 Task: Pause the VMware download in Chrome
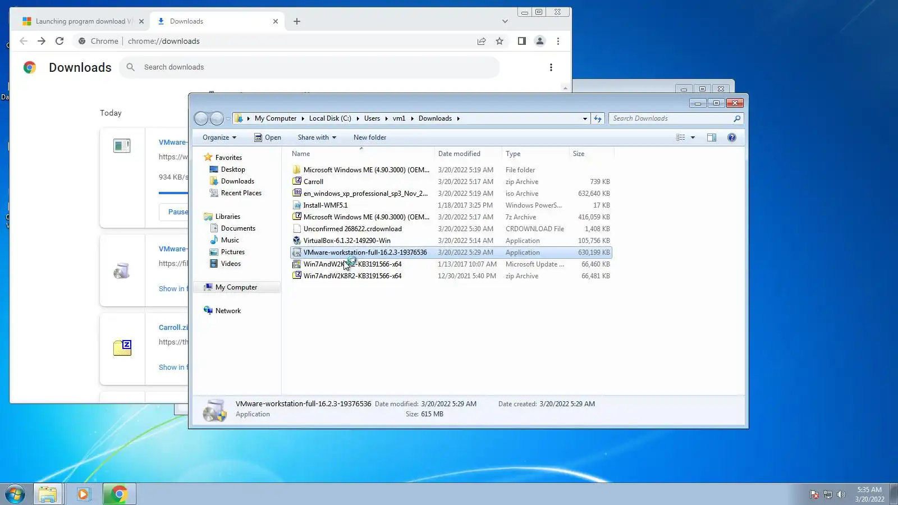point(178,212)
